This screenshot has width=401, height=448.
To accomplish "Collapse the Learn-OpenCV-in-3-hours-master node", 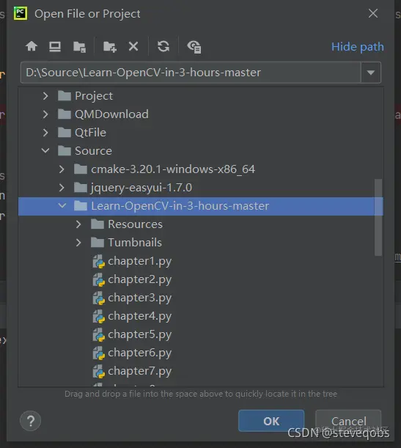I will pyautogui.click(x=62, y=206).
